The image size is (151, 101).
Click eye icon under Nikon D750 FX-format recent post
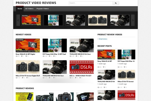tap(119, 87)
